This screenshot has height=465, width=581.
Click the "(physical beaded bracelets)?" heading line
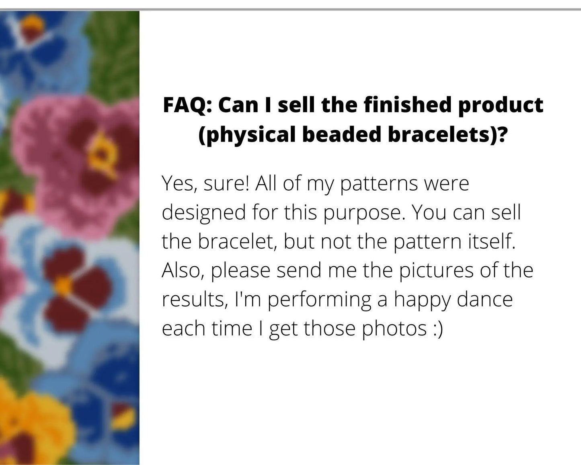353,134
